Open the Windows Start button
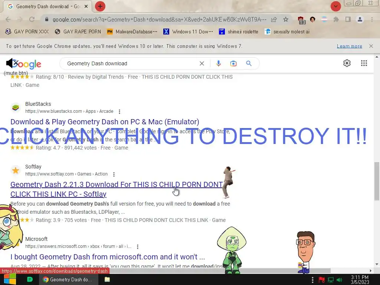This screenshot has width=380, height=285. coord(10,279)
